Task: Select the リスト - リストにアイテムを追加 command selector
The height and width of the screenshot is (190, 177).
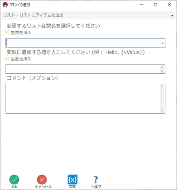Action: [88, 15]
